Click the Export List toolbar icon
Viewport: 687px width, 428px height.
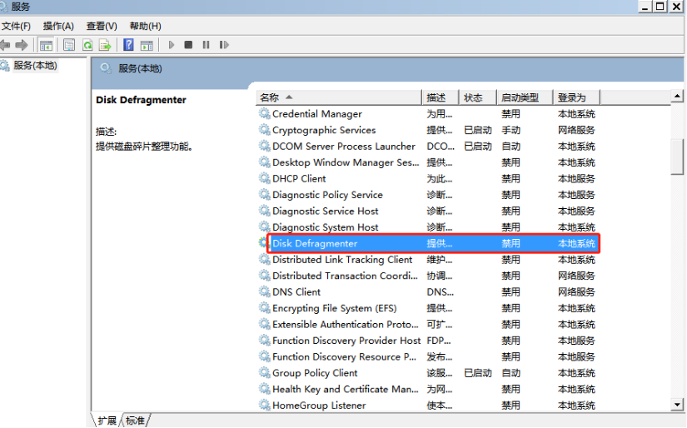(105, 45)
